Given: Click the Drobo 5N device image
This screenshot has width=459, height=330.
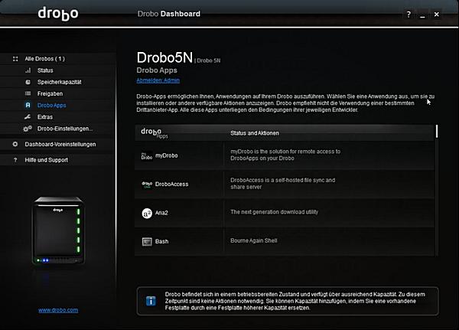Looking at the screenshot, I should pos(59,230).
